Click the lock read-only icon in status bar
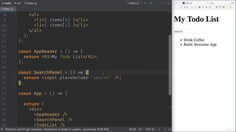This screenshot has height=132, width=236. coord(159,129)
